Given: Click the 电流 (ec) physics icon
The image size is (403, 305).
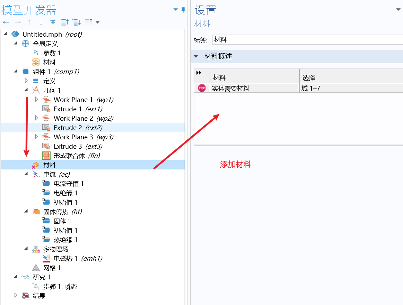Looking at the screenshot, I should pyautogui.click(x=36, y=174).
